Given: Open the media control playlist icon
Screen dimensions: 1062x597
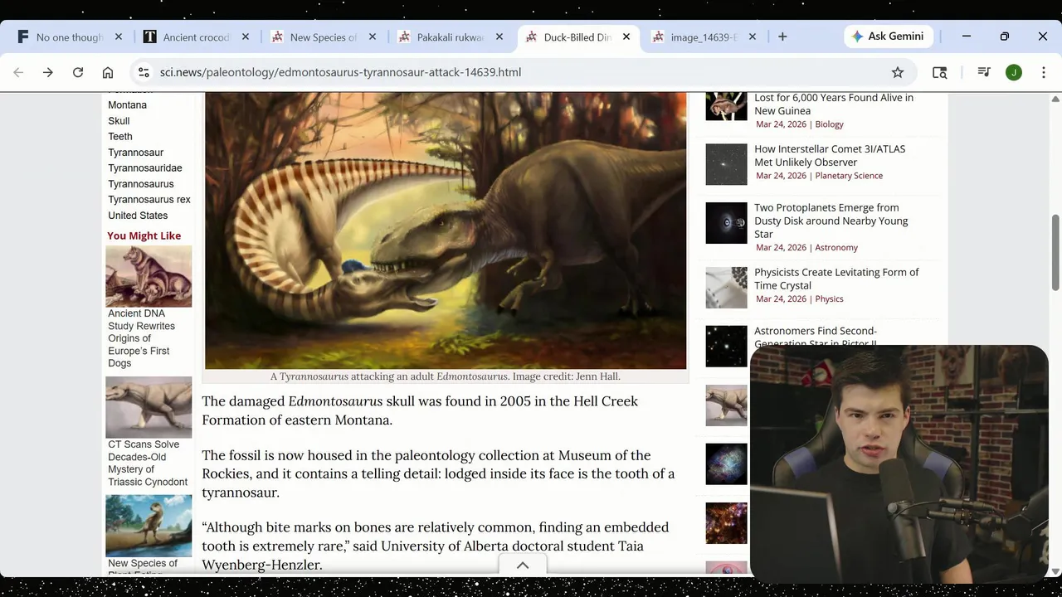Looking at the screenshot, I should point(984,72).
